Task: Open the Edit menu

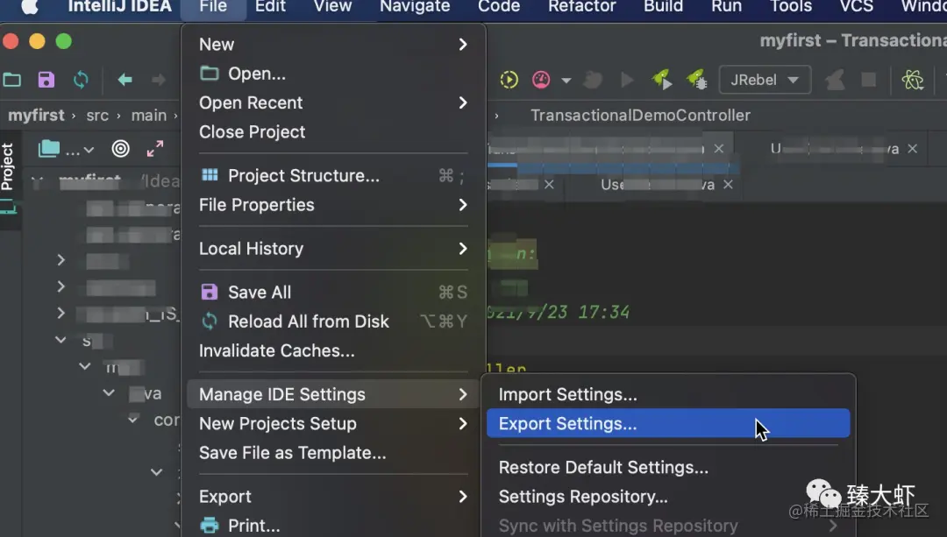Action: (x=270, y=7)
